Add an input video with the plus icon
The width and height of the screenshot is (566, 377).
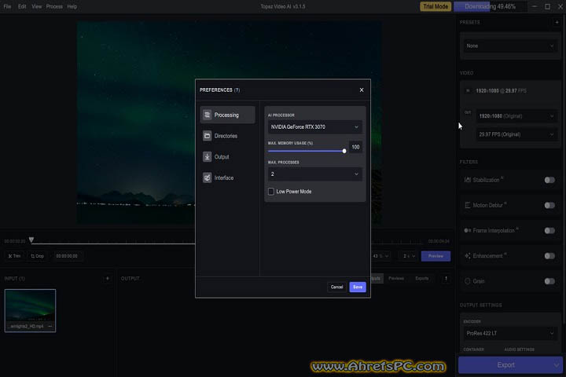(x=107, y=279)
